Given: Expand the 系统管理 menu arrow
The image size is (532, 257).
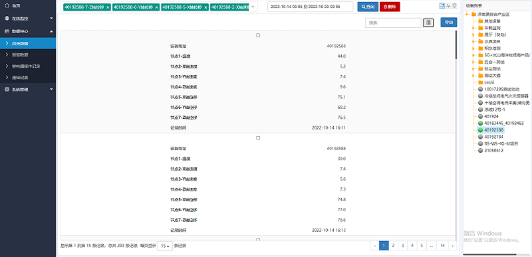Looking at the screenshot, I should tap(51, 90).
